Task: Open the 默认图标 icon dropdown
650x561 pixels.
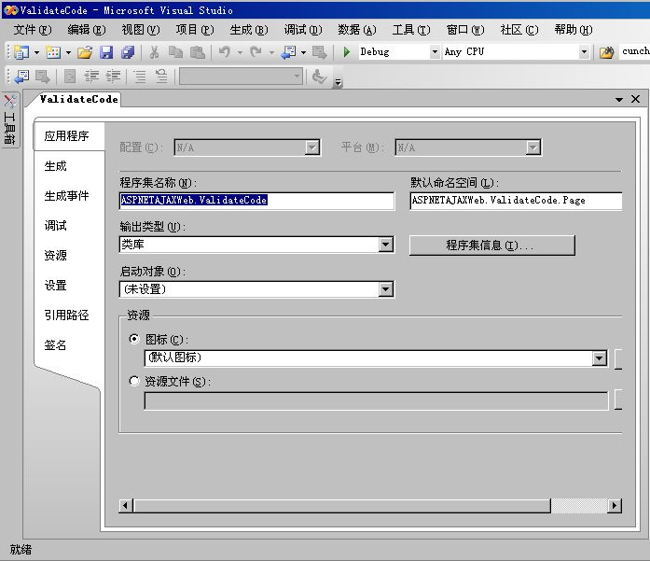Action: [599, 358]
